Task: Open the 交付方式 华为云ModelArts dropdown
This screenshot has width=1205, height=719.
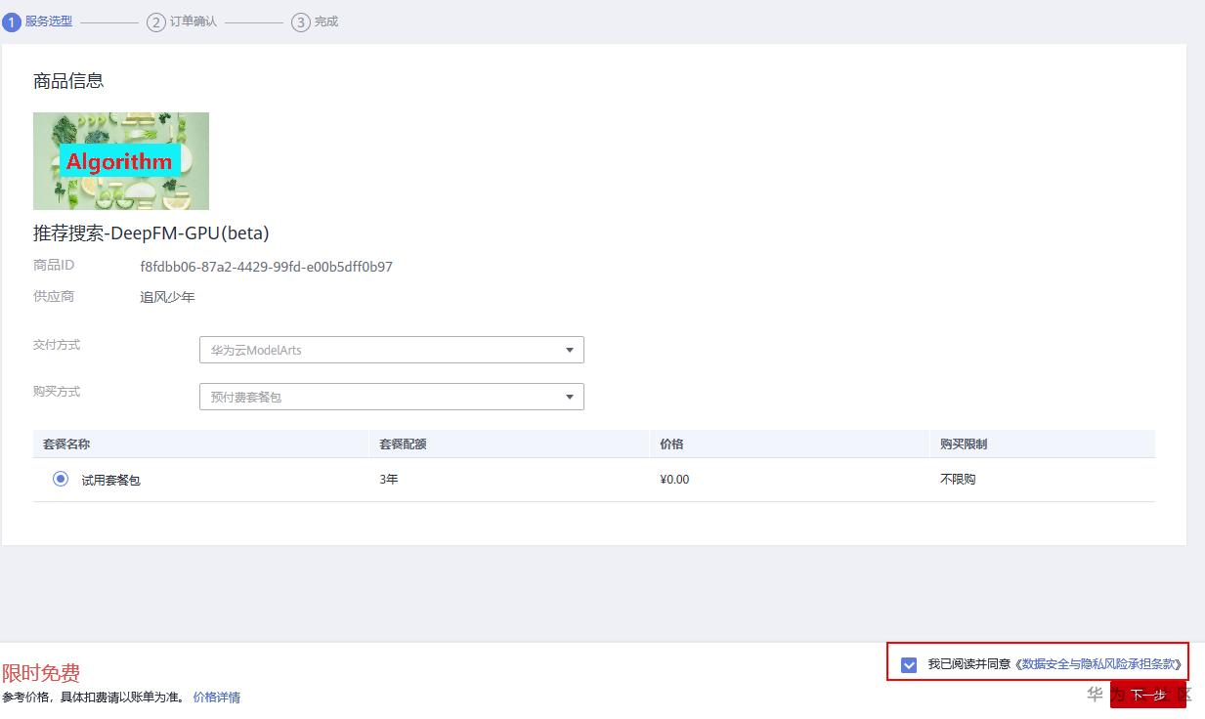Action: click(x=391, y=350)
